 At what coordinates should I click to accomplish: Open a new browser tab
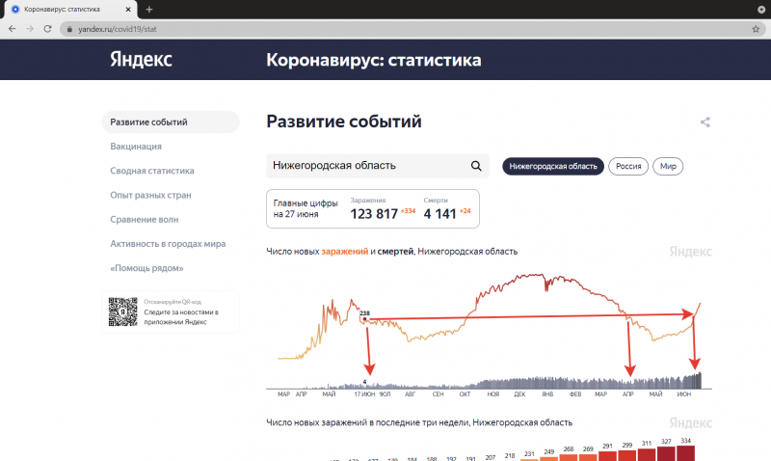(149, 10)
